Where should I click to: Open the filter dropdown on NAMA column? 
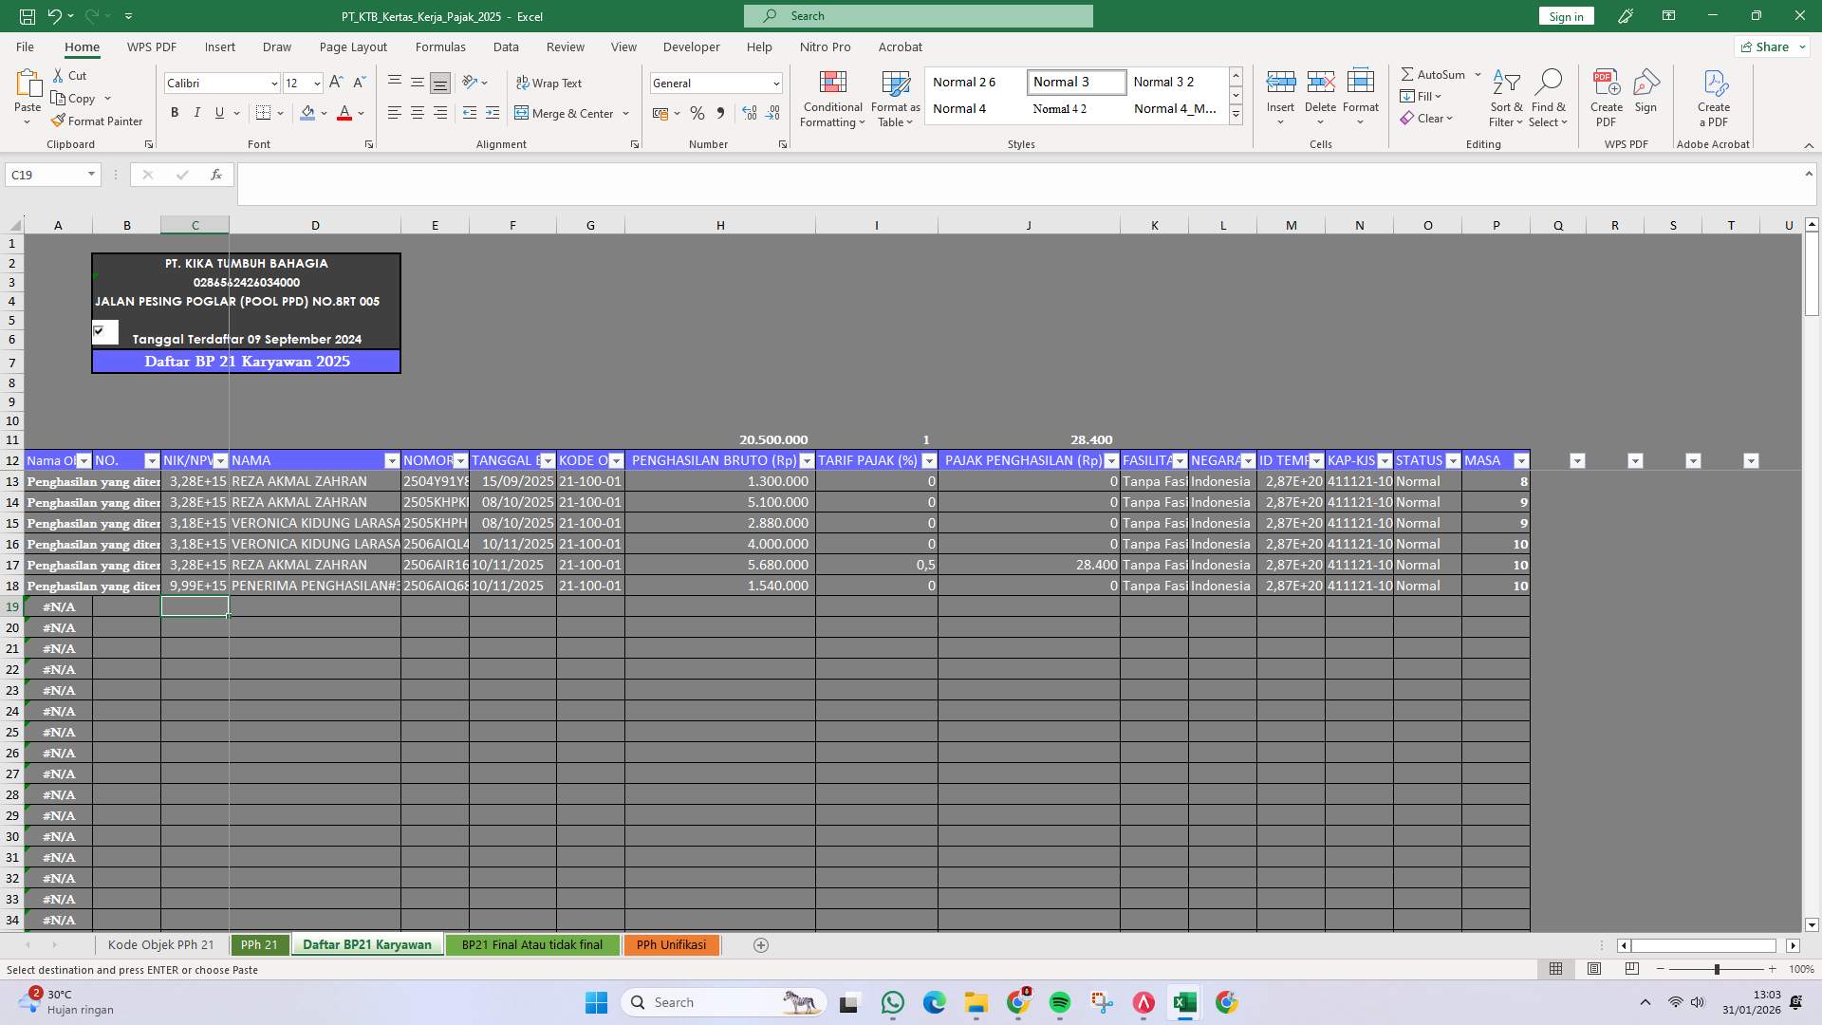click(x=394, y=460)
